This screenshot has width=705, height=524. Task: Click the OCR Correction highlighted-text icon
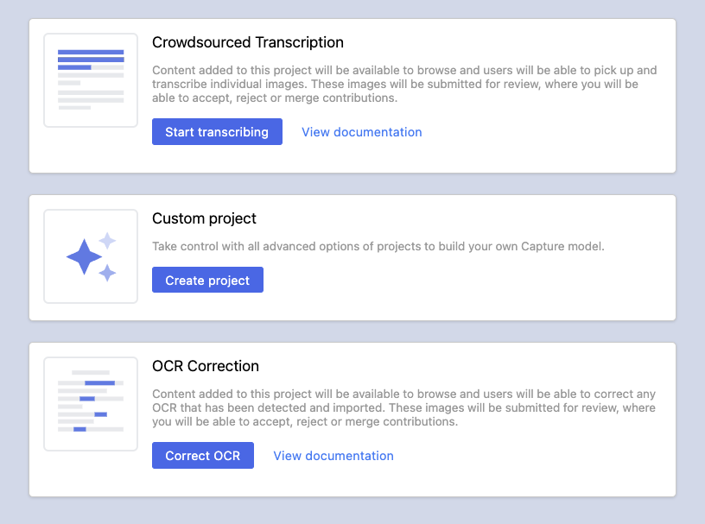[x=90, y=403]
